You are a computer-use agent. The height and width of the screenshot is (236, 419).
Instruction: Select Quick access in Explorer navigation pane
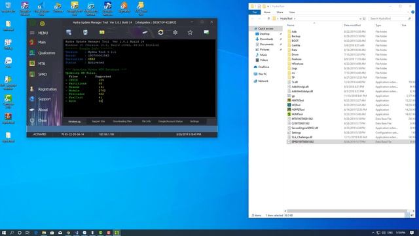[266, 29]
